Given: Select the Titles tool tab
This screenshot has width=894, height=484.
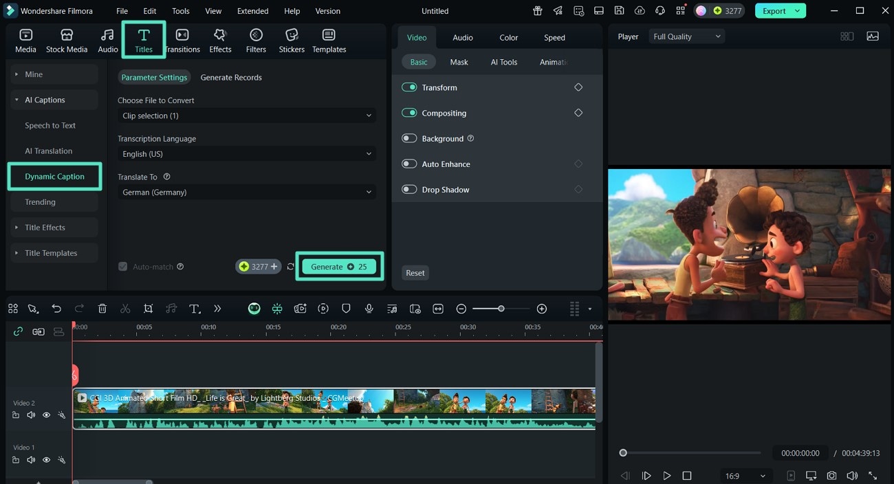Looking at the screenshot, I should (144, 40).
